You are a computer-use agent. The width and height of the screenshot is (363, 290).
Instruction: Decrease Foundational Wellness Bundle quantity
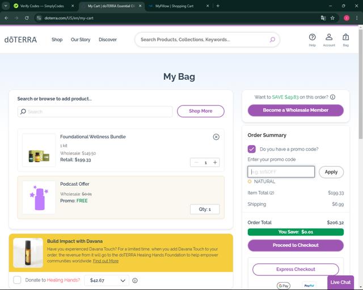tap(196, 163)
